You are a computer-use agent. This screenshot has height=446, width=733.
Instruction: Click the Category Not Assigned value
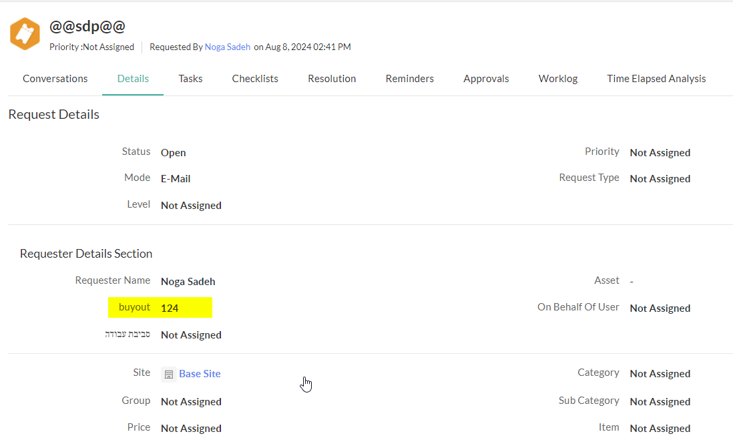tap(660, 374)
